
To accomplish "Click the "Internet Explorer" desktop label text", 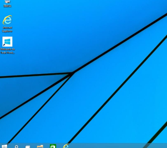I will point(7,29).
